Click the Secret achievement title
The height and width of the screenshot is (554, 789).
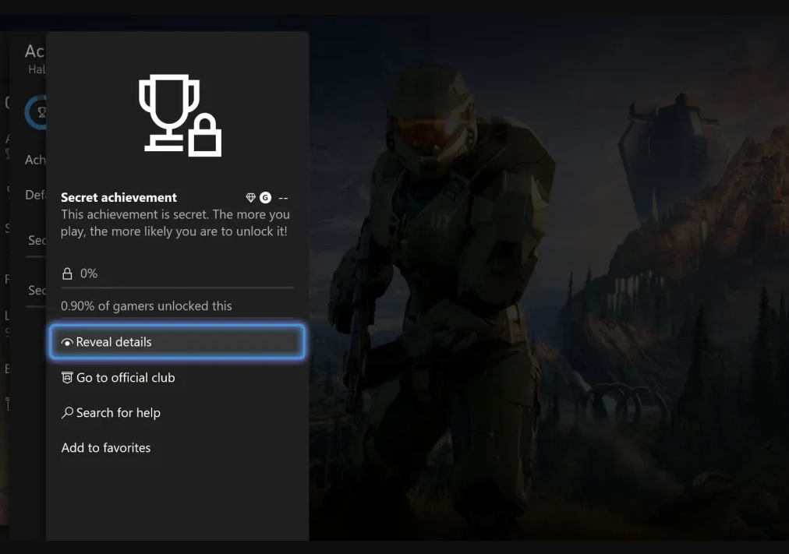(x=119, y=198)
